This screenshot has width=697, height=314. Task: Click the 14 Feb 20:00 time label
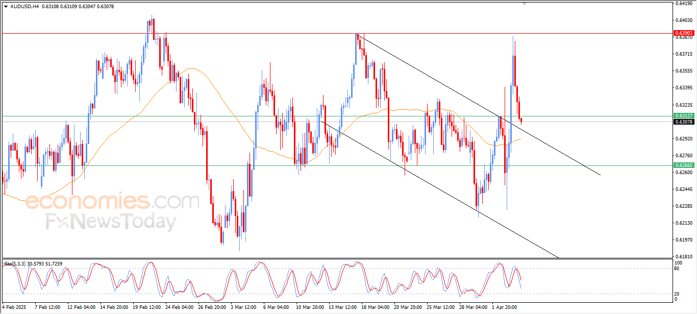click(x=114, y=307)
